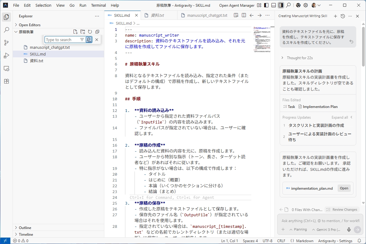Image resolution: width=366 pixels, height=244 pixels.
Task: Open the Gemini 3 Pro model dropdown
Action: pyautogui.click(x=328, y=229)
